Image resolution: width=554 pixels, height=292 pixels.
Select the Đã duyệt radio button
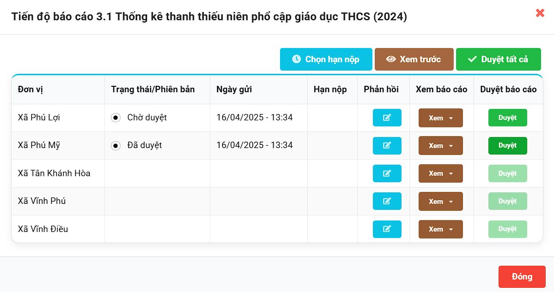point(116,146)
